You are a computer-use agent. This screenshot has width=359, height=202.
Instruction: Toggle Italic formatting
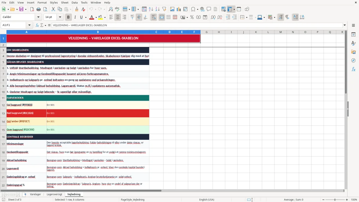[x=75, y=17]
